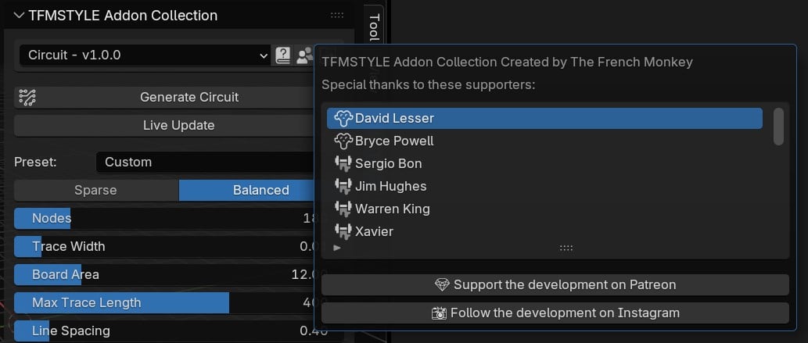
Task: Click the Patreon diamond icon
Action: click(443, 284)
